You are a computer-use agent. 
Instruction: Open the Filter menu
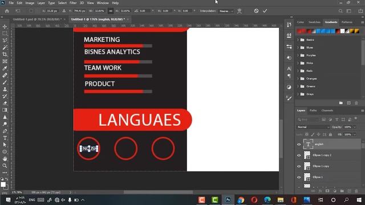click(x=73, y=3)
